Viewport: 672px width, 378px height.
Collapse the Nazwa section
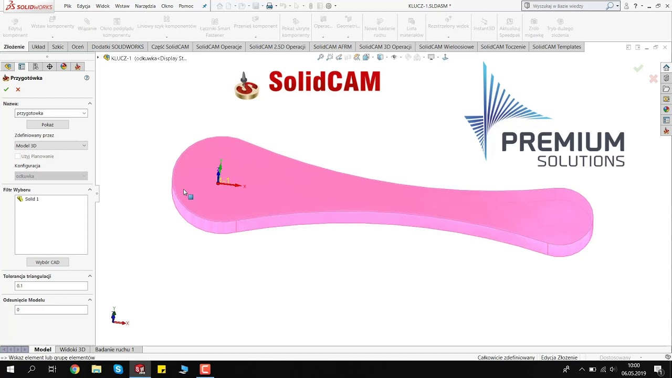pyautogui.click(x=90, y=103)
